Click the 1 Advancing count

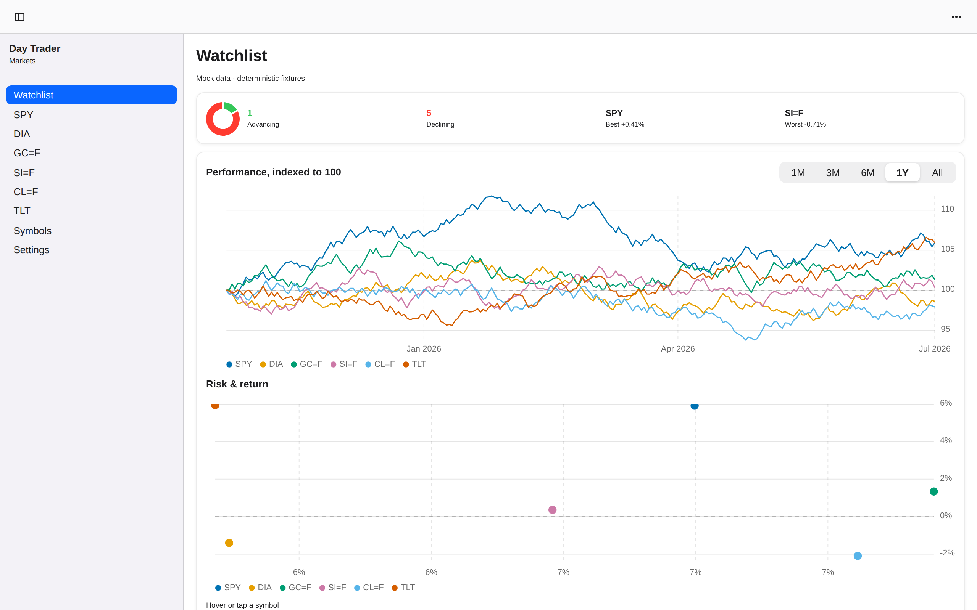(x=263, y=119)
